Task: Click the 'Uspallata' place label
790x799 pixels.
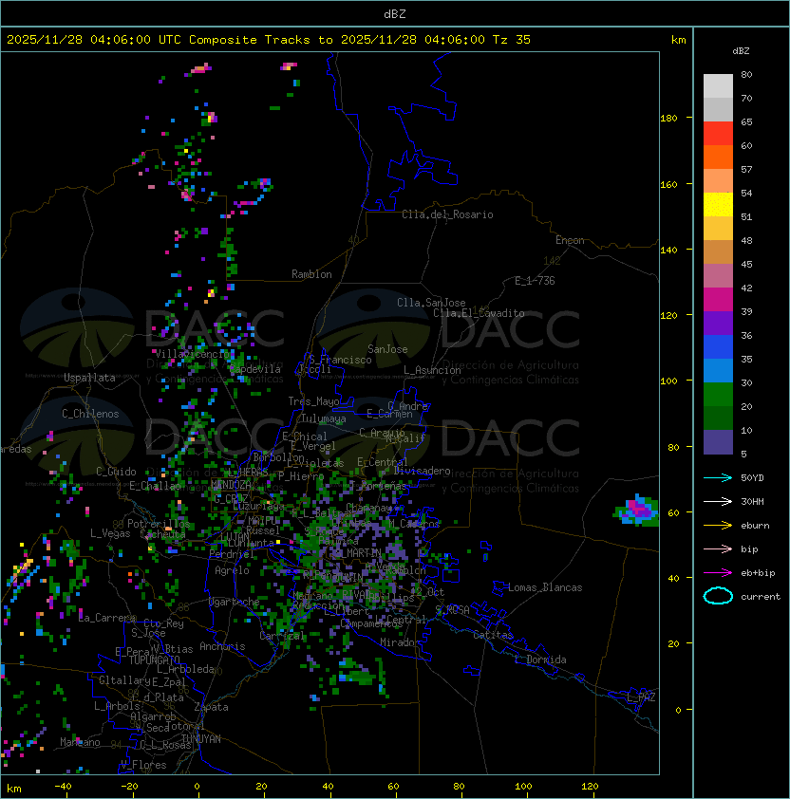Action: (89, 378)
